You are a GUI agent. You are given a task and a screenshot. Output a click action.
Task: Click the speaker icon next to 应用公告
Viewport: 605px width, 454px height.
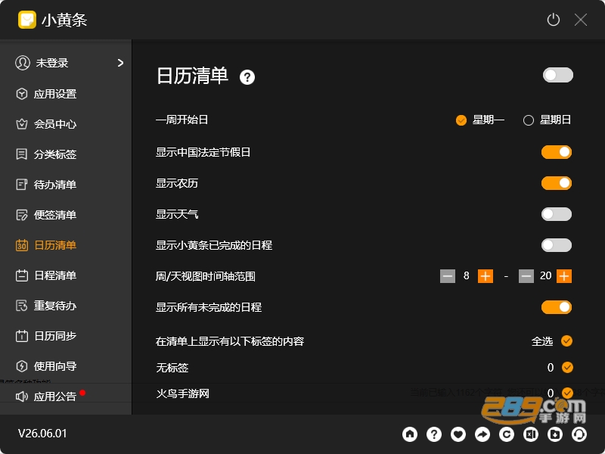(x=22, y=396)
